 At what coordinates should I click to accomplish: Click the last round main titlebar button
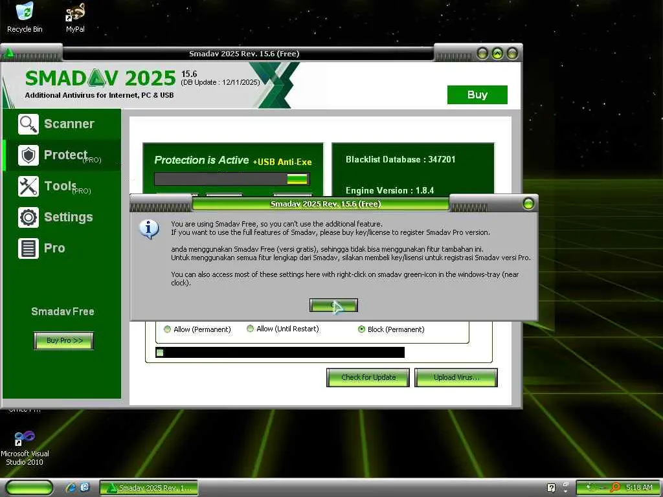click(512, 54)
